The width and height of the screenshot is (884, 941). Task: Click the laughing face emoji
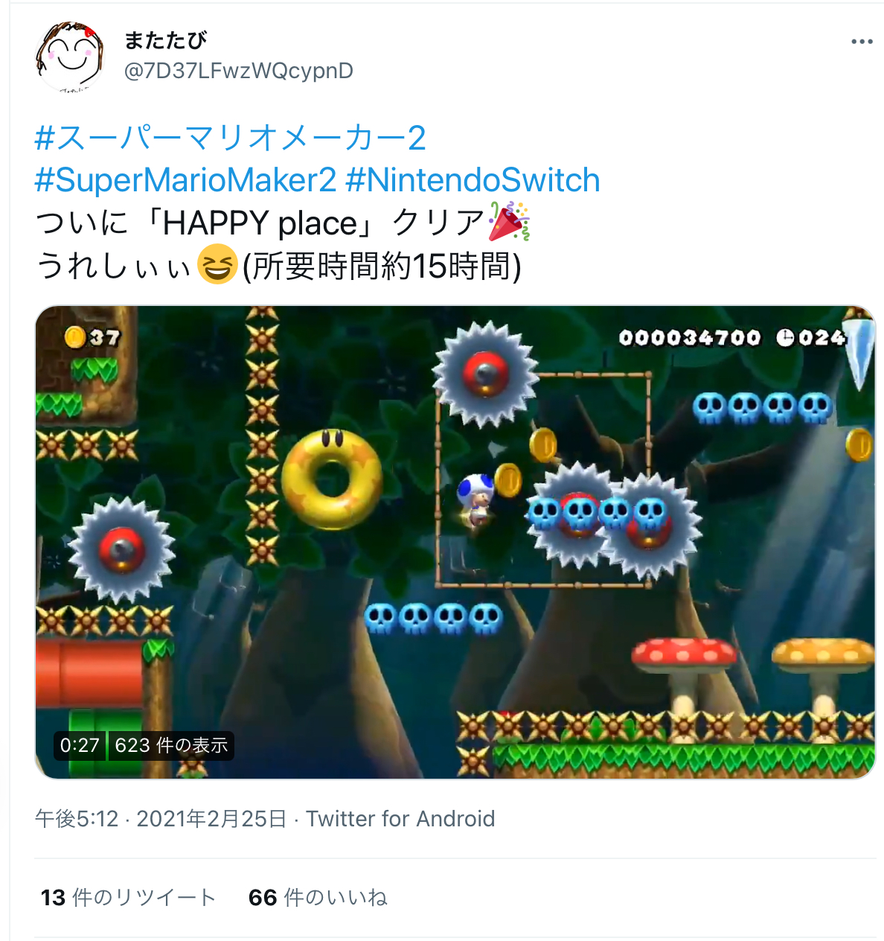coord(217,265)
